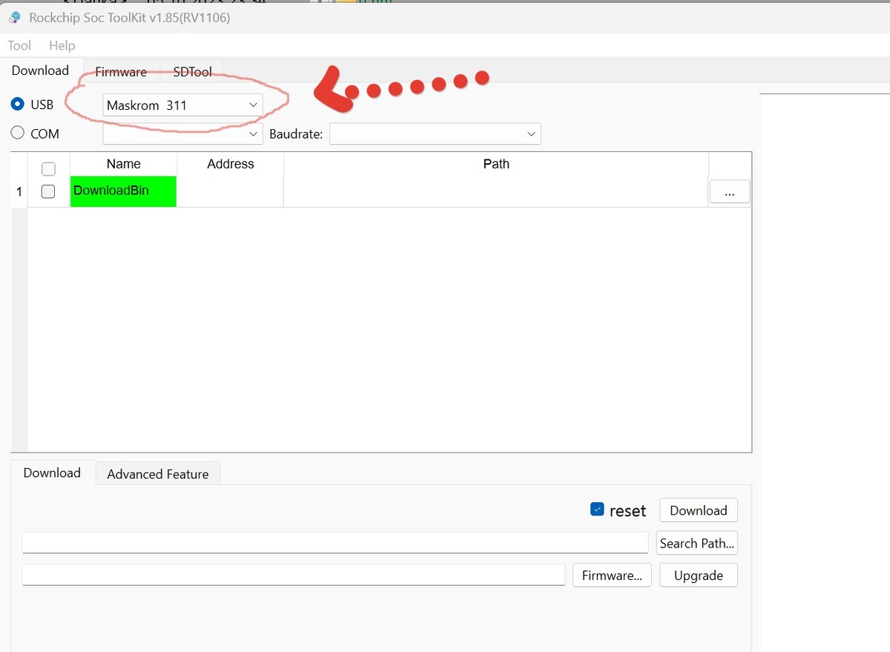The width and height of the screenshot is (890, 652).
Task: Click the Name column header
Action: coord(124,164)
